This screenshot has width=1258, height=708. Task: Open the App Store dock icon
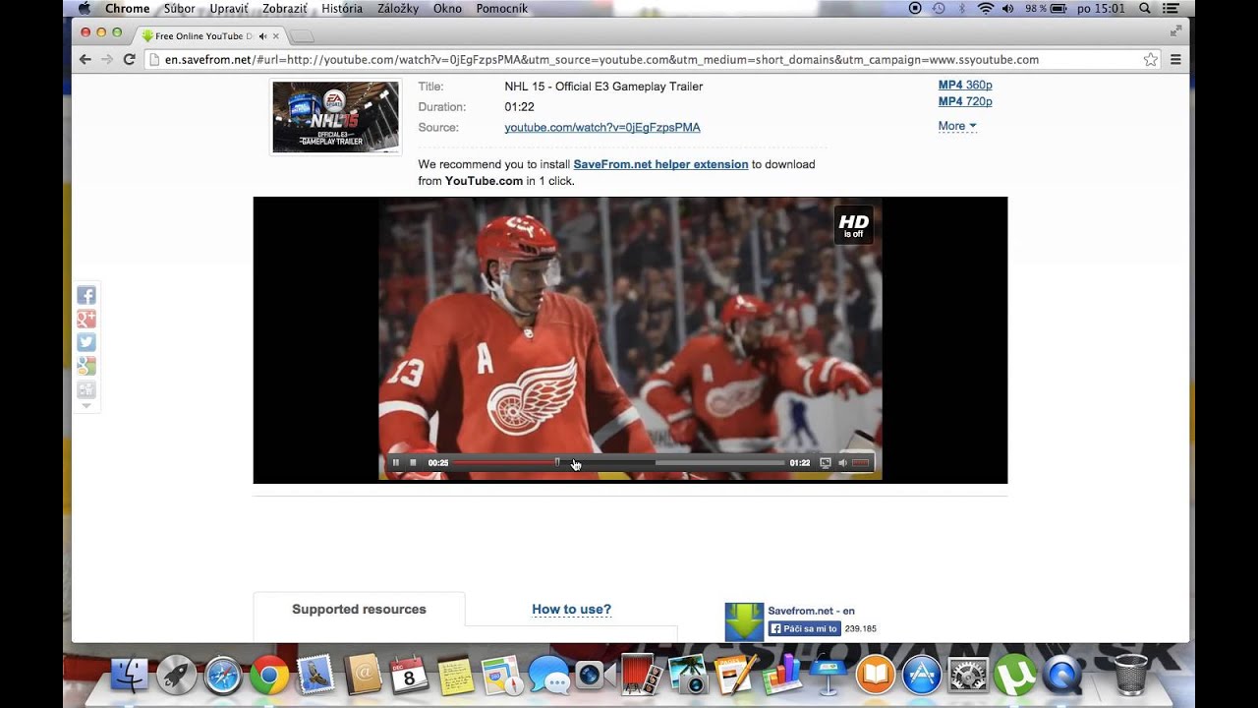[922, 675]
